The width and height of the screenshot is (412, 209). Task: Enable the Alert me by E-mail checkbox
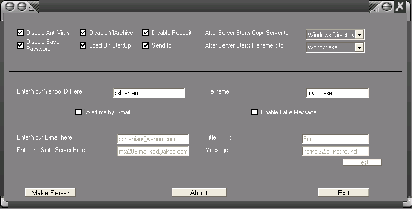click(79, 112)
